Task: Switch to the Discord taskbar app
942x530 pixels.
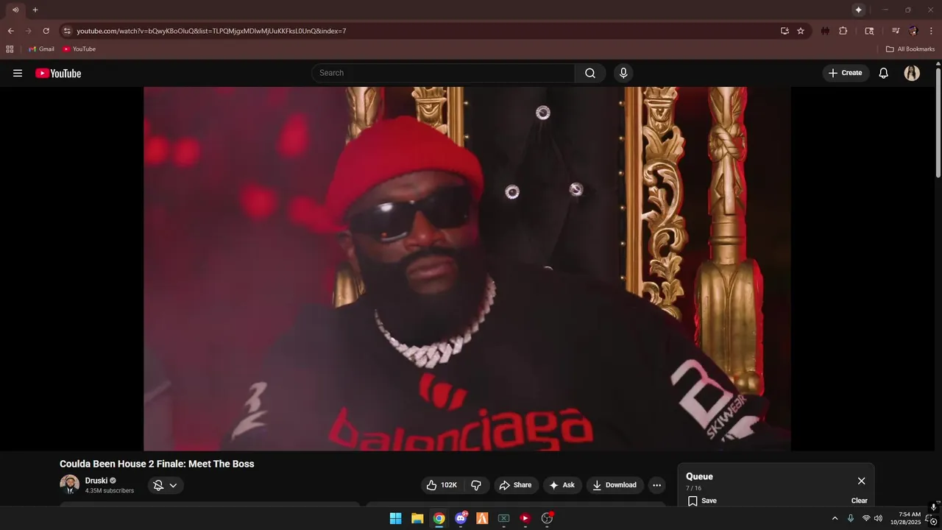Action: pyautogui.click(x=461, y=518)
